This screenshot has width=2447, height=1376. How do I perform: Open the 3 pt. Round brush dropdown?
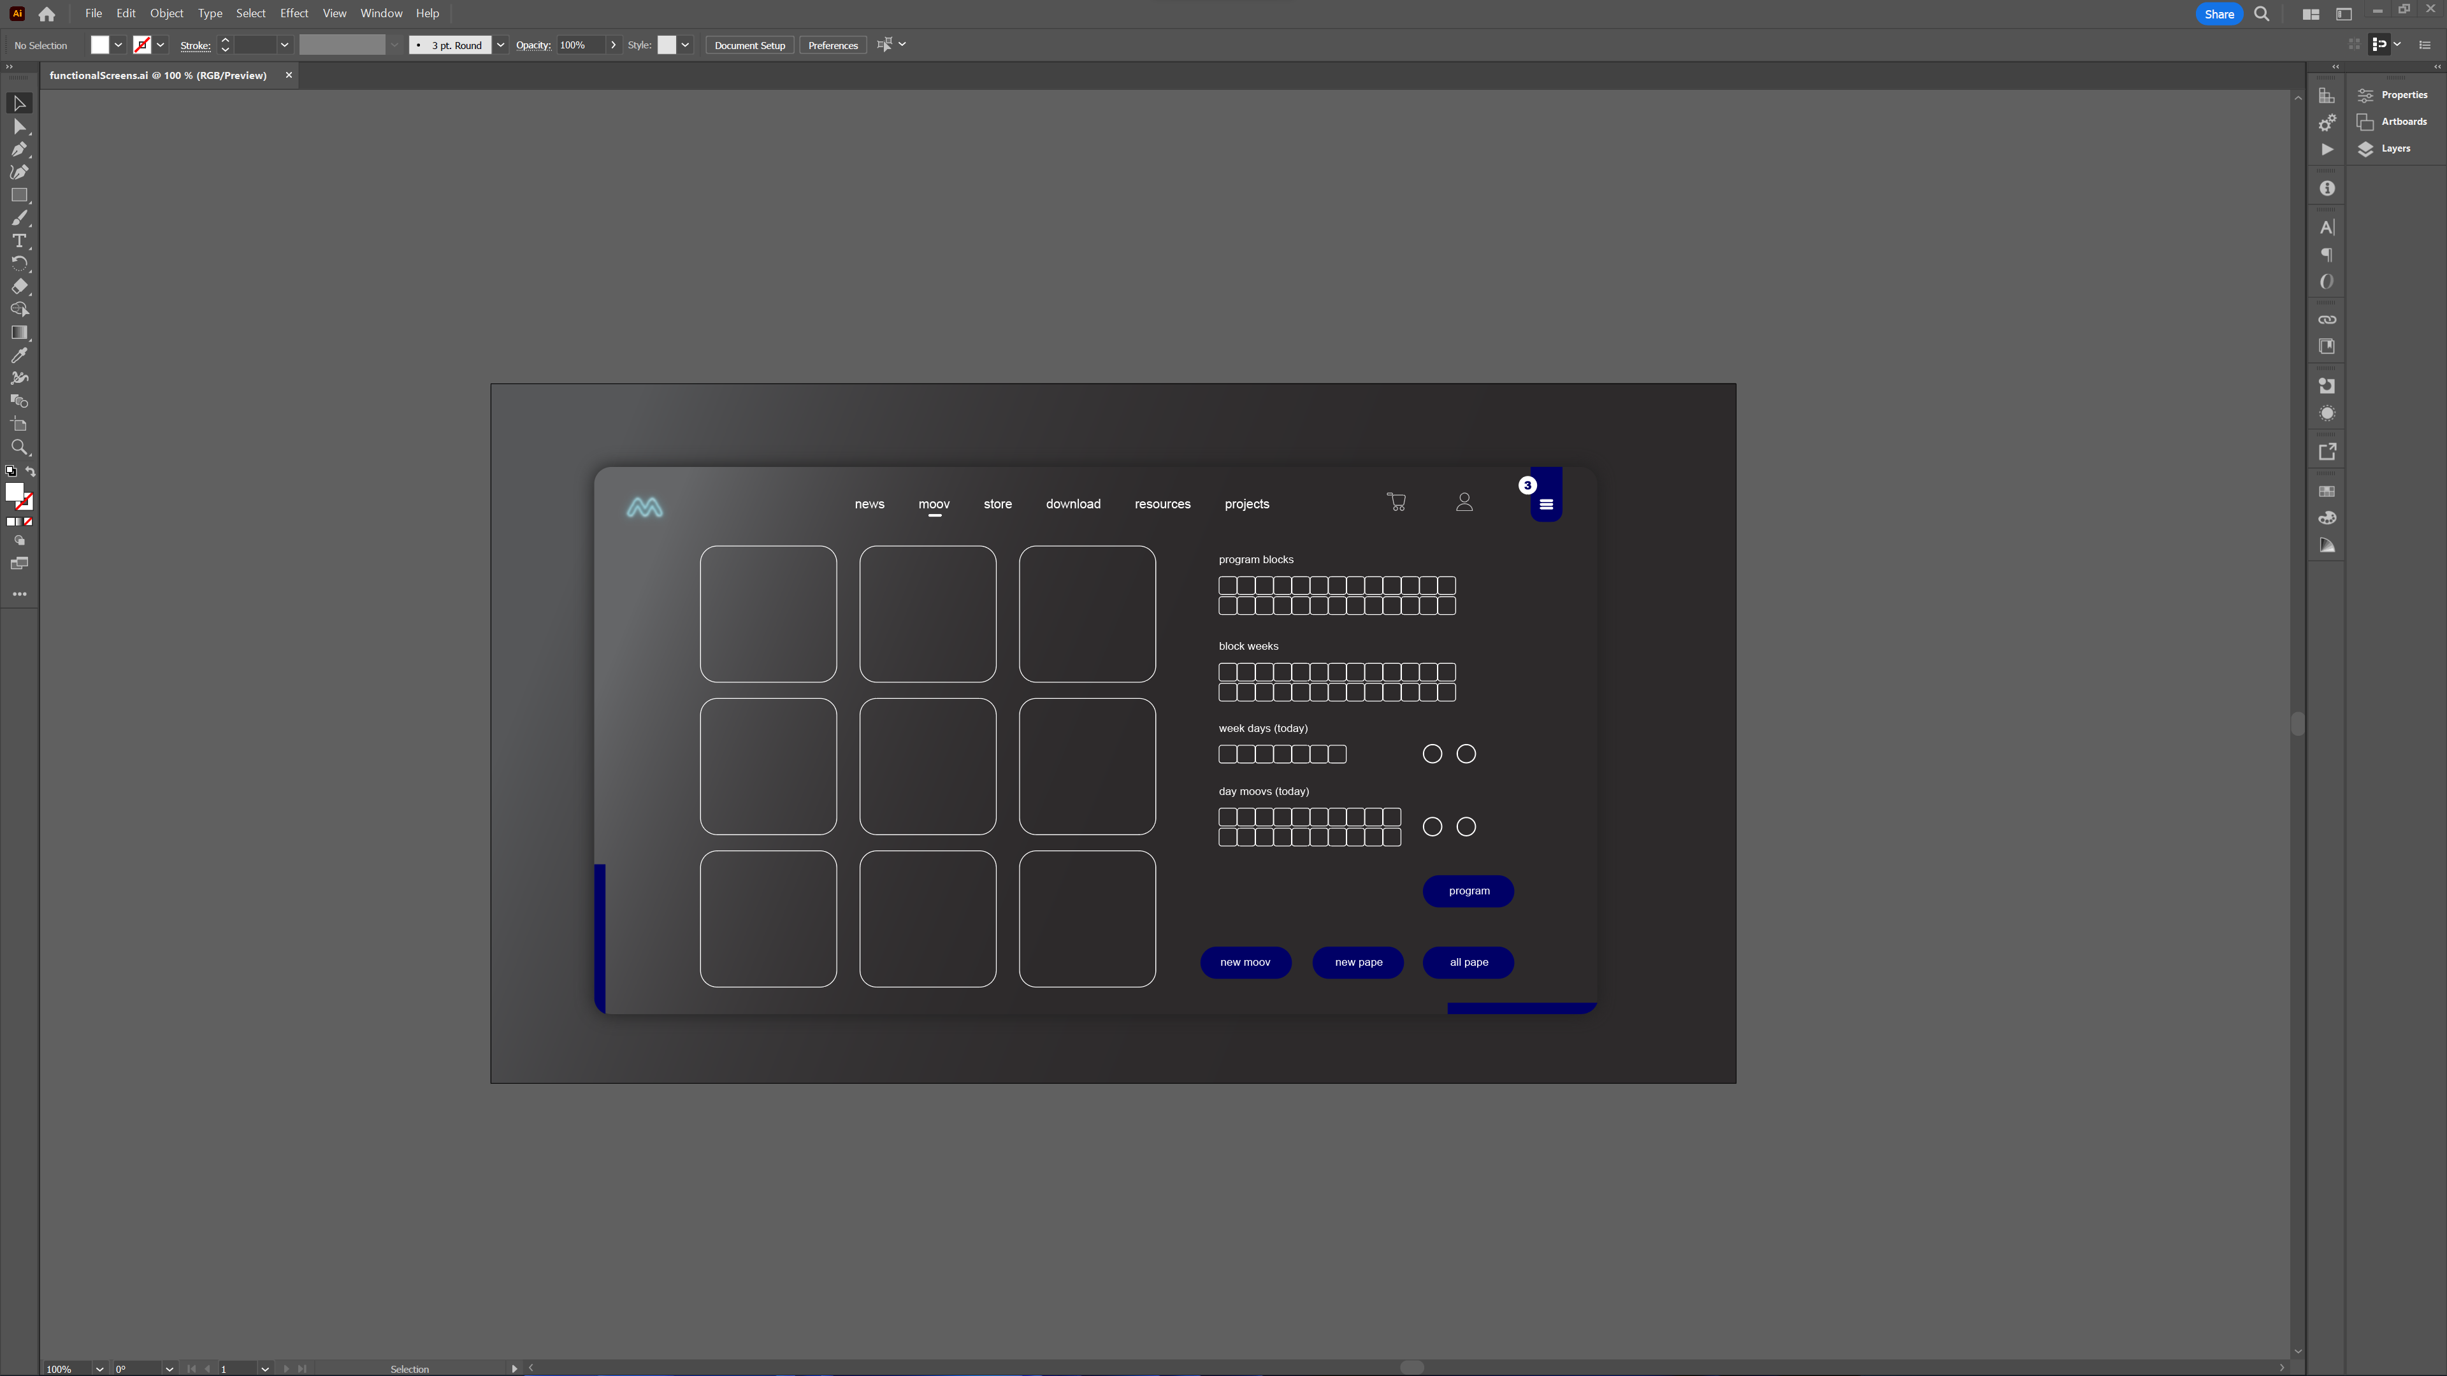click(501, 45)
